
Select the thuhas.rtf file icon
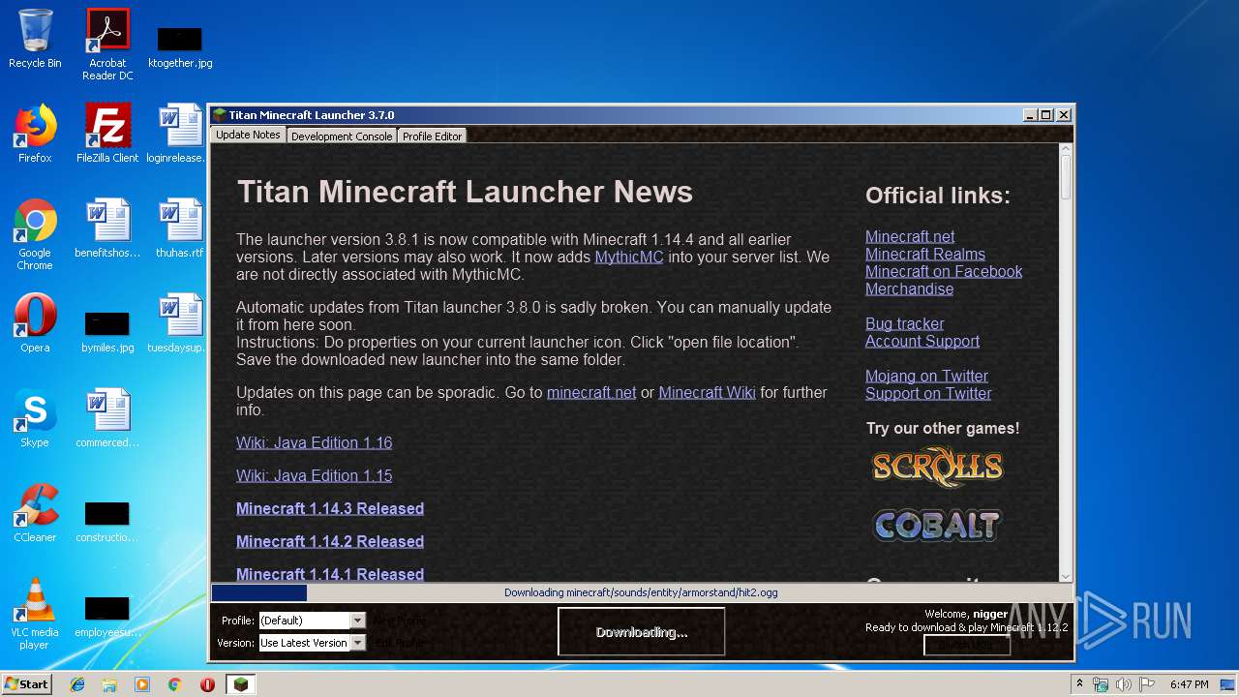[180, 228]
